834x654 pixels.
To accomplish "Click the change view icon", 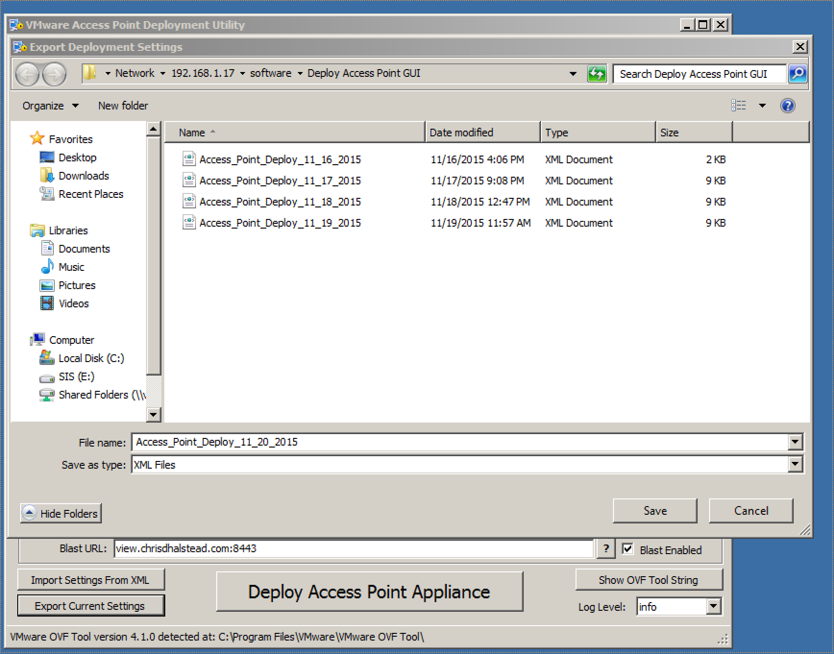I will pyautogui.click(x=739, y=106).
